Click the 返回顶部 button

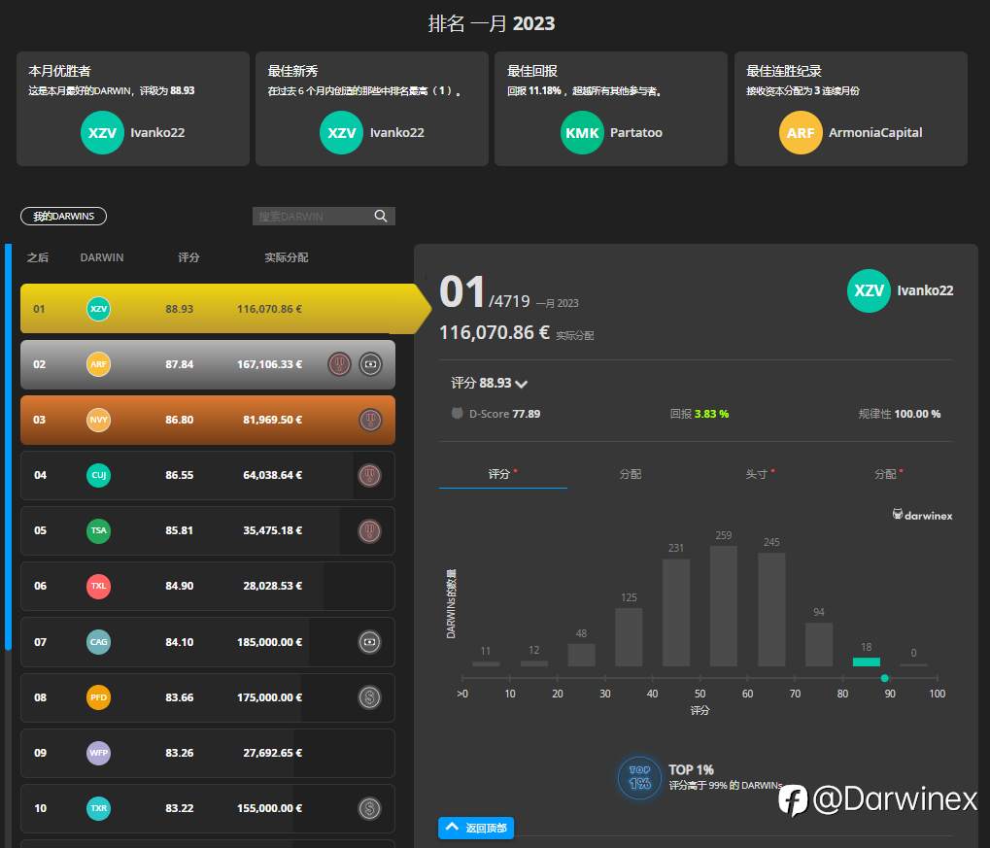[476, 828]
